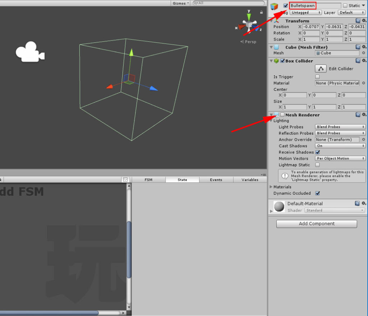Open the Untagged tag dropdown
The image size is (368, 316).
pyautogui.click(x=305, y=12)
